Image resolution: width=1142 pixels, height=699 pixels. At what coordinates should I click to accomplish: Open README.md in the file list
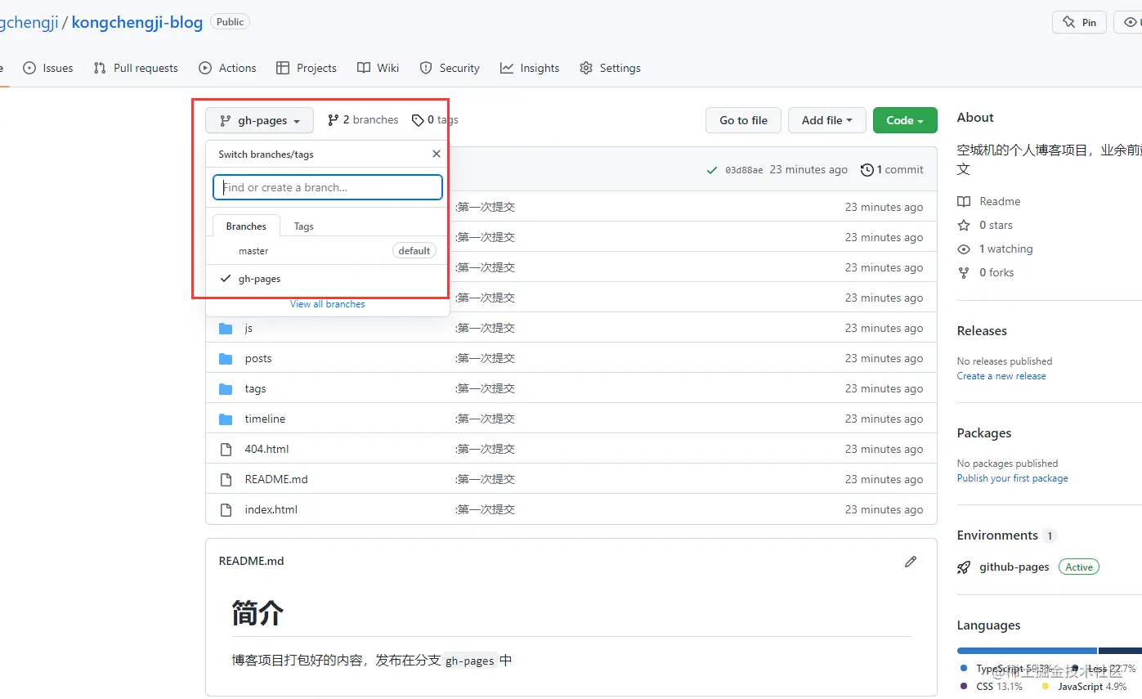point(276,479)
